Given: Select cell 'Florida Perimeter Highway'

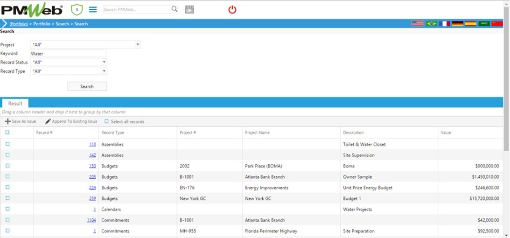Looking at the screenshot, I should 271,231.
